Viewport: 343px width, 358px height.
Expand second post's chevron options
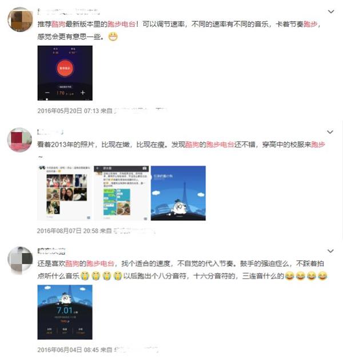[x=330, y=132]
